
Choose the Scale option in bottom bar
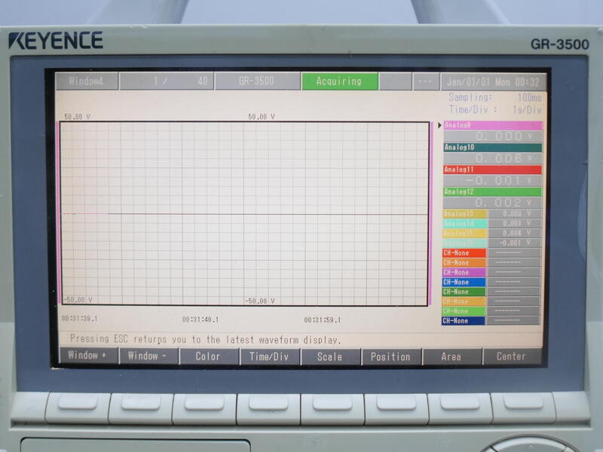coord(329,356)
